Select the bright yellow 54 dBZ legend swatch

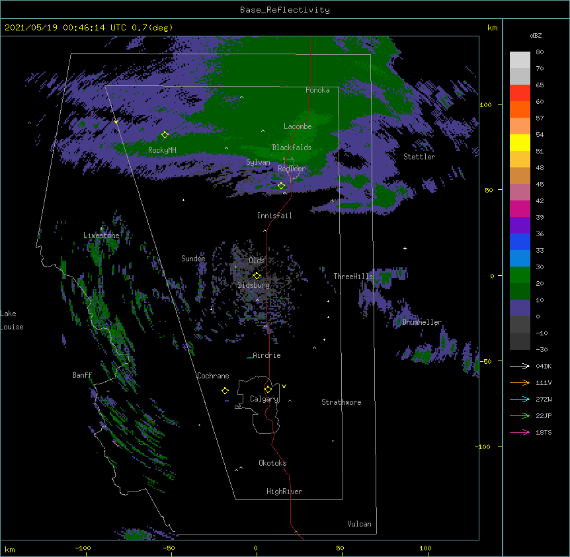coord(520,142)
